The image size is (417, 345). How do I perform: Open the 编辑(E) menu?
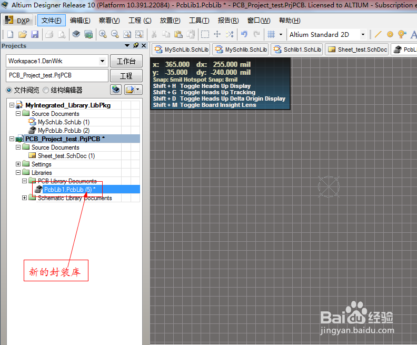[x=80, y=21]
